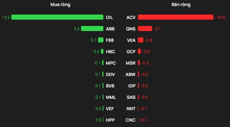230x127 pixels.
Task: Choose the DDV stock symbol
Action: point(110,74)
